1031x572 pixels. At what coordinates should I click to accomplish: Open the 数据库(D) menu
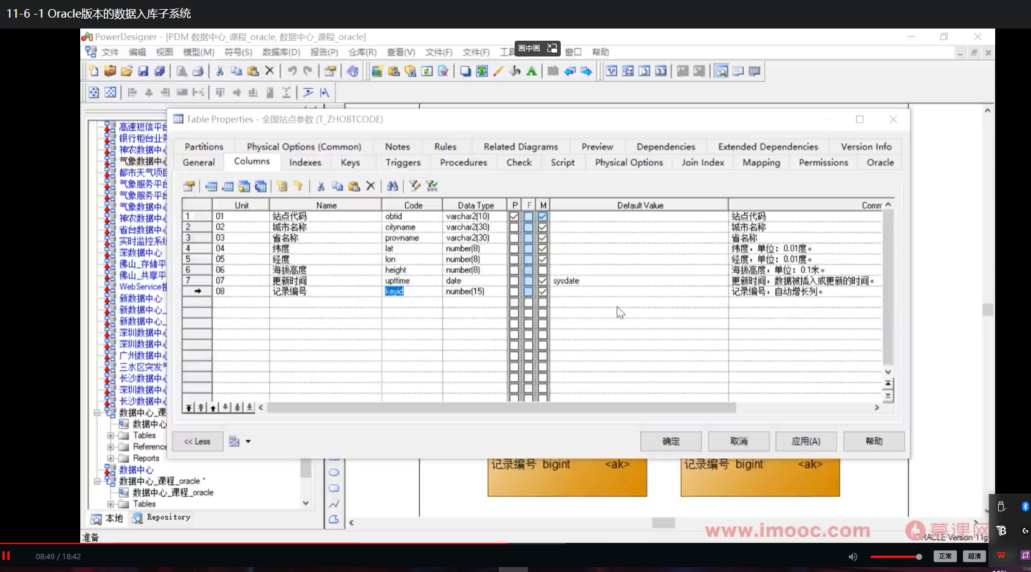tap(281, 52)
